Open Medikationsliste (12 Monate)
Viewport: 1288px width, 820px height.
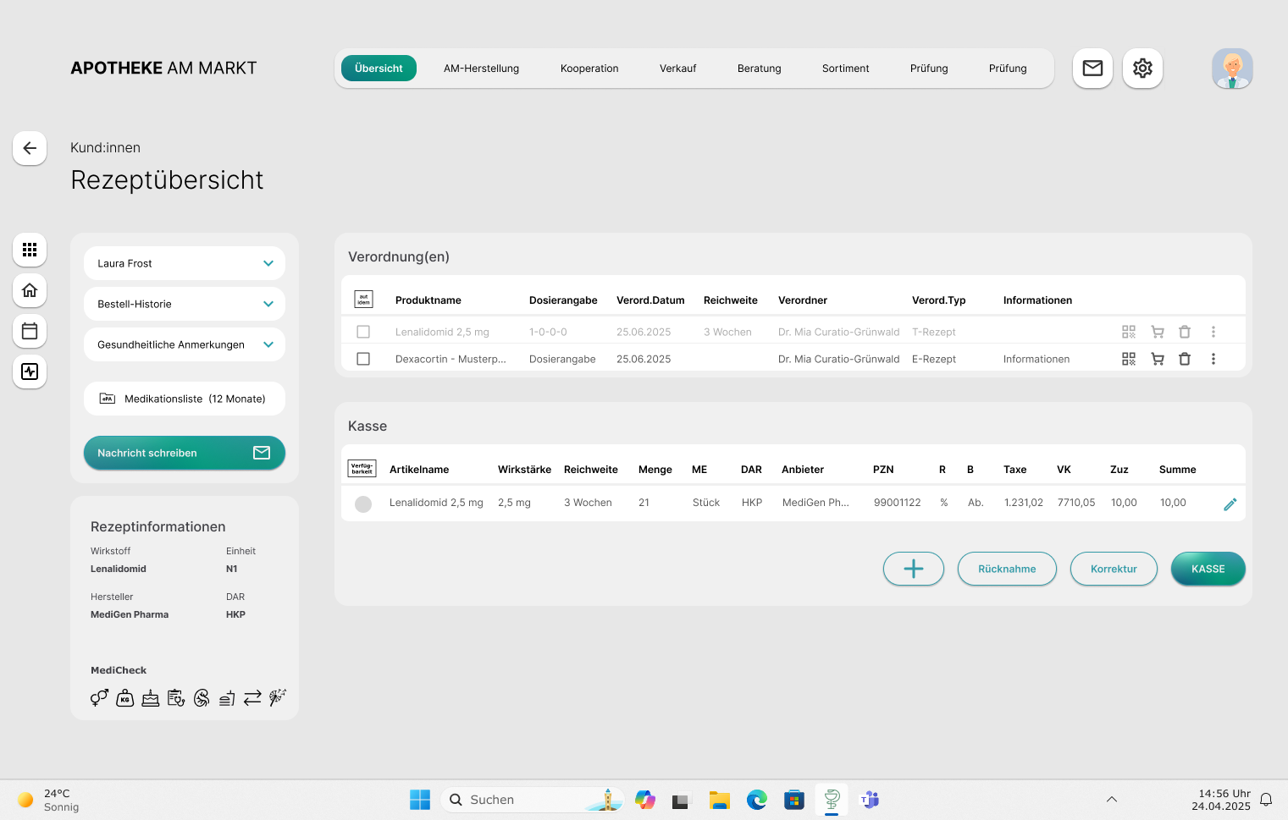tap(185, 399)
